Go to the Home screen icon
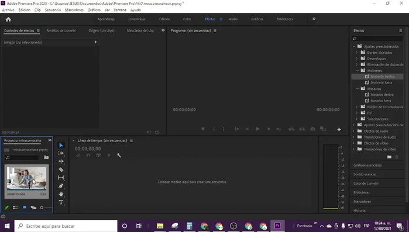The image size is (409, 232). point(8,19)
